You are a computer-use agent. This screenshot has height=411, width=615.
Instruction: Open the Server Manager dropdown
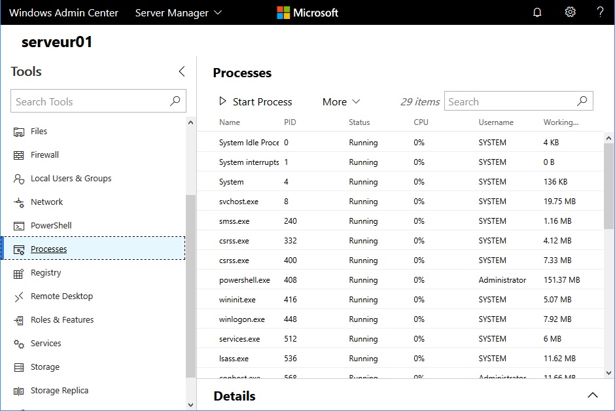(179, 12)
